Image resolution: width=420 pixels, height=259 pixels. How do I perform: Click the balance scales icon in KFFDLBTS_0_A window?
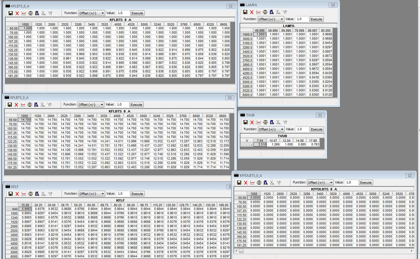click(x=260, y=183)
